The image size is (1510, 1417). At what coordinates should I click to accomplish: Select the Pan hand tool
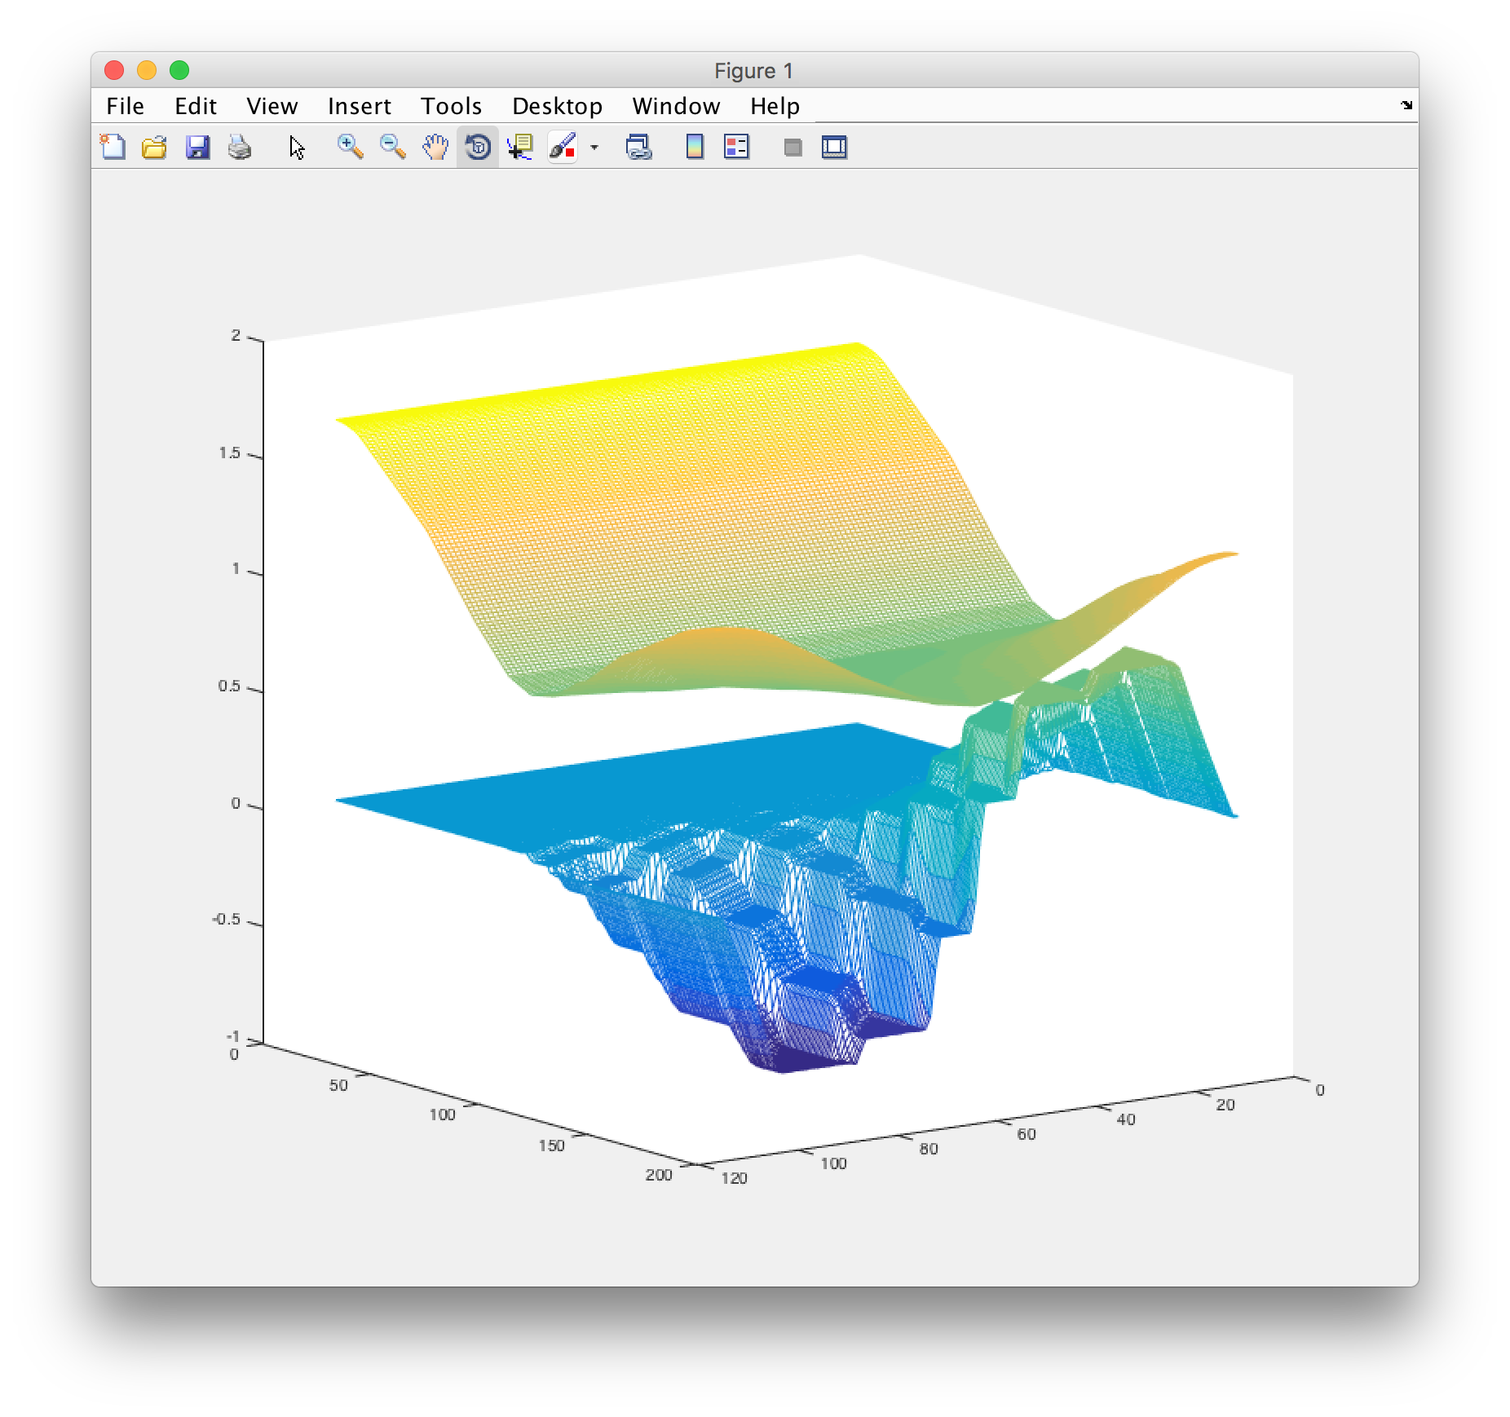coord(435,148)
